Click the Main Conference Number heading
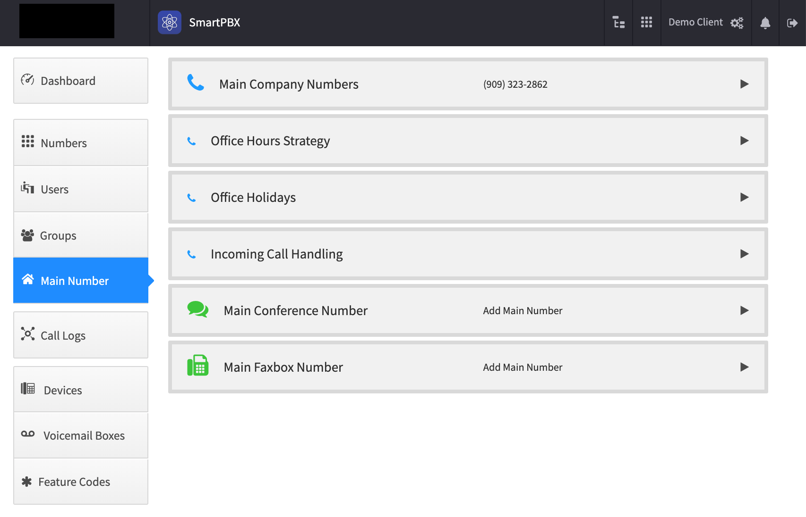This screenshot has height=517, width=806. [296, 310]
